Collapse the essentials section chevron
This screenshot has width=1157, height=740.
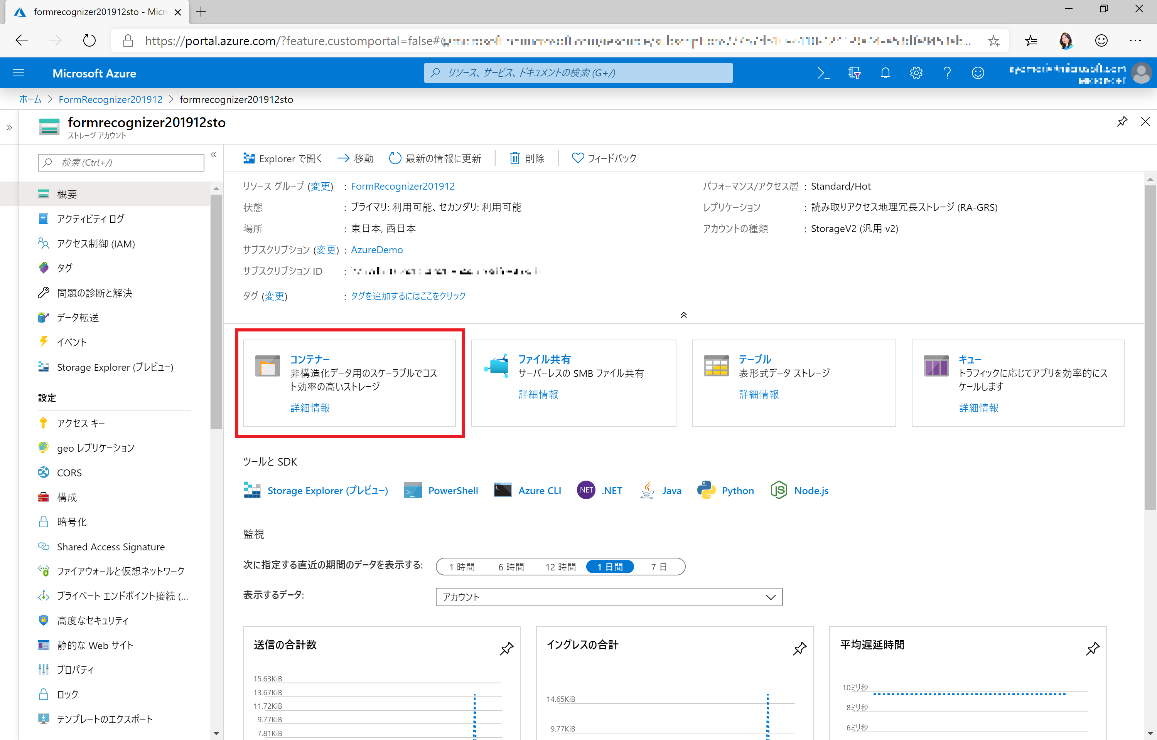click(x=683, y=315)
